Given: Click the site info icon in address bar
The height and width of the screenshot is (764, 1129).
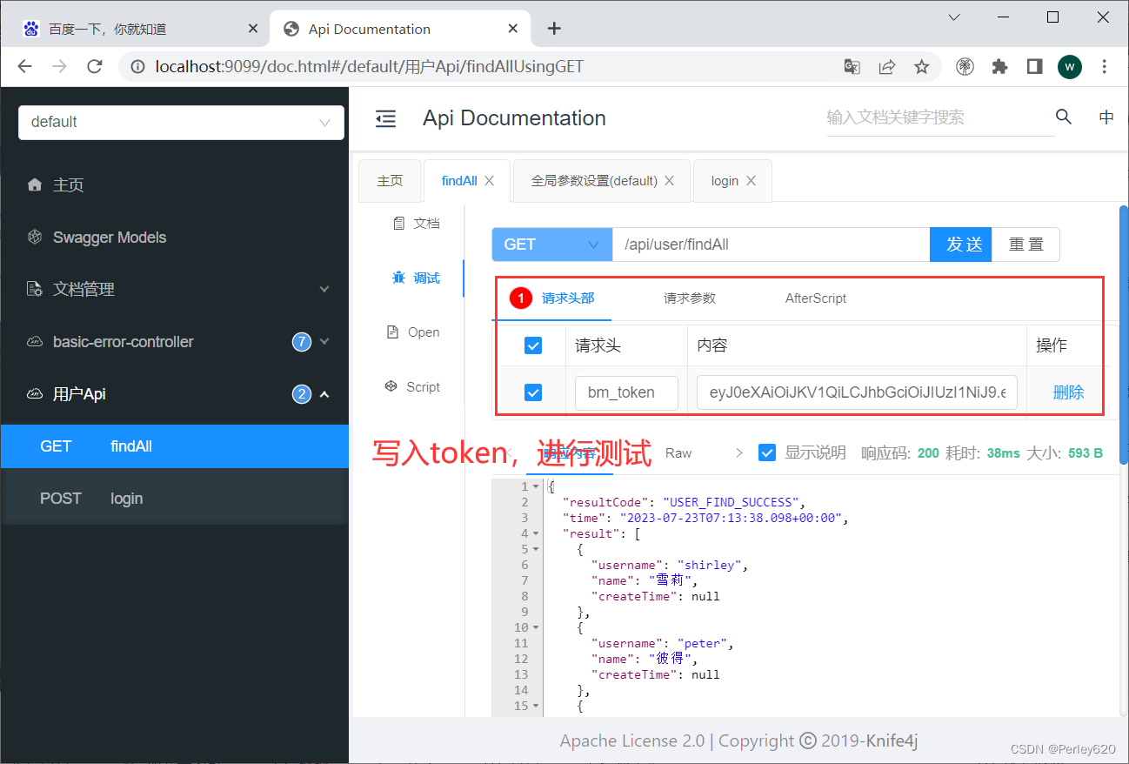Looking at the screenshot, I should 137,67.
